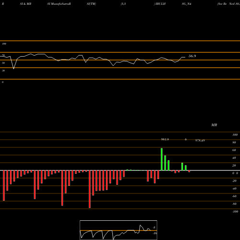This screenshot has height=240, width=240.
Task: Click the 'SI & MR' header text
Action: tap(25, 4)
